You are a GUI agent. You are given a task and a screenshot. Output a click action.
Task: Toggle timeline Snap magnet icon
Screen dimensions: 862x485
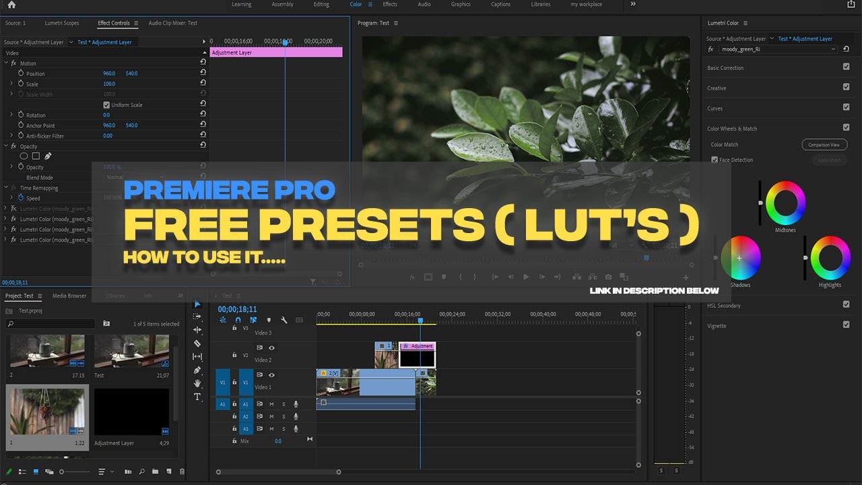pos(238,320)
